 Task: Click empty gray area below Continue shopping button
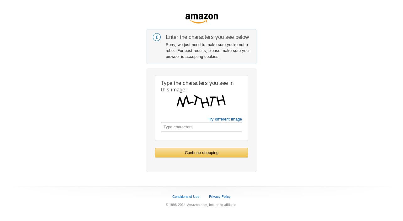click(x=201, y=165)
